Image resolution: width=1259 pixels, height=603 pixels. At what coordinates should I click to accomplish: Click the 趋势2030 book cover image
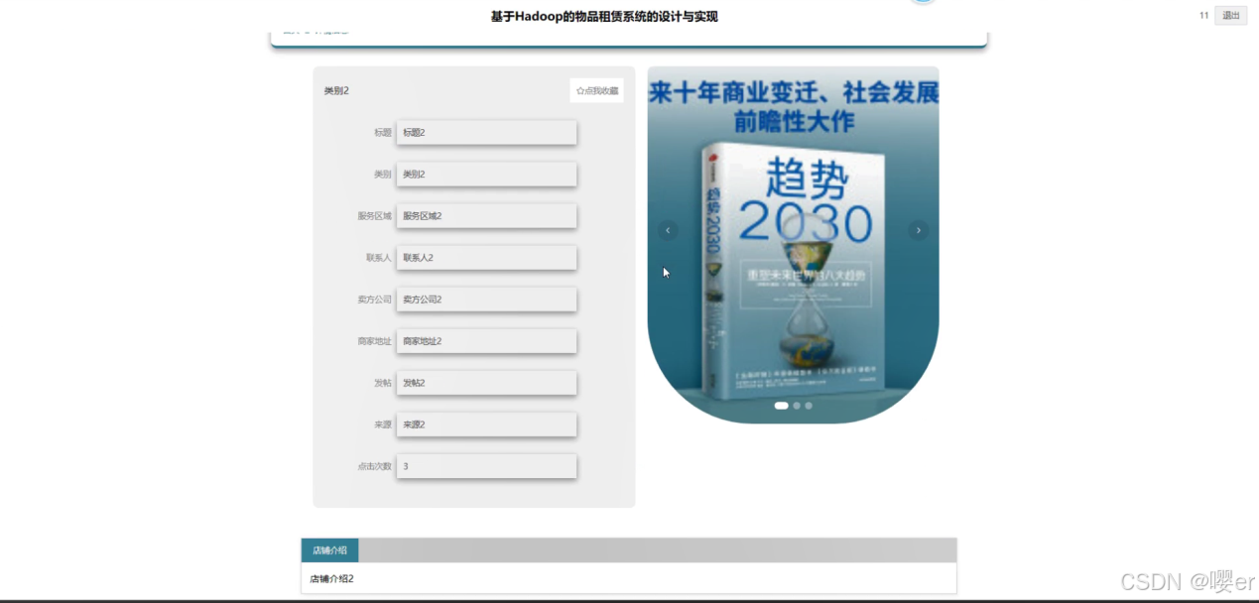pyautogui.click(x=793, y=245)
